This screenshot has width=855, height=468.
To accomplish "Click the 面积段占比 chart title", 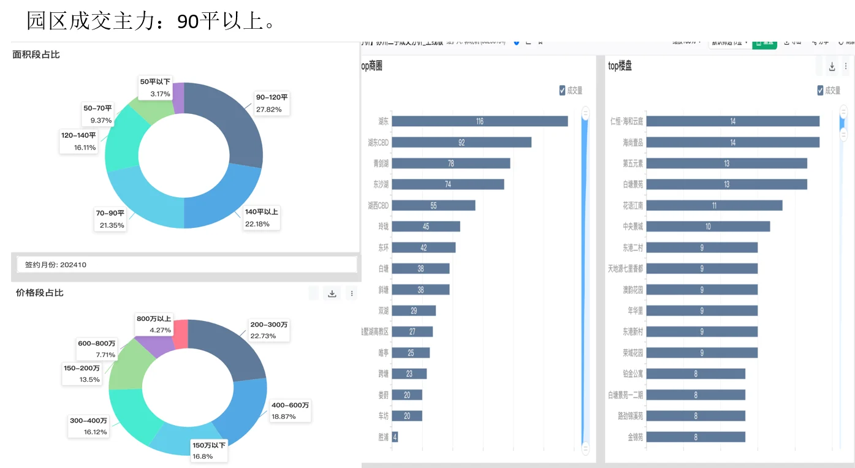I will pos(36,55).
